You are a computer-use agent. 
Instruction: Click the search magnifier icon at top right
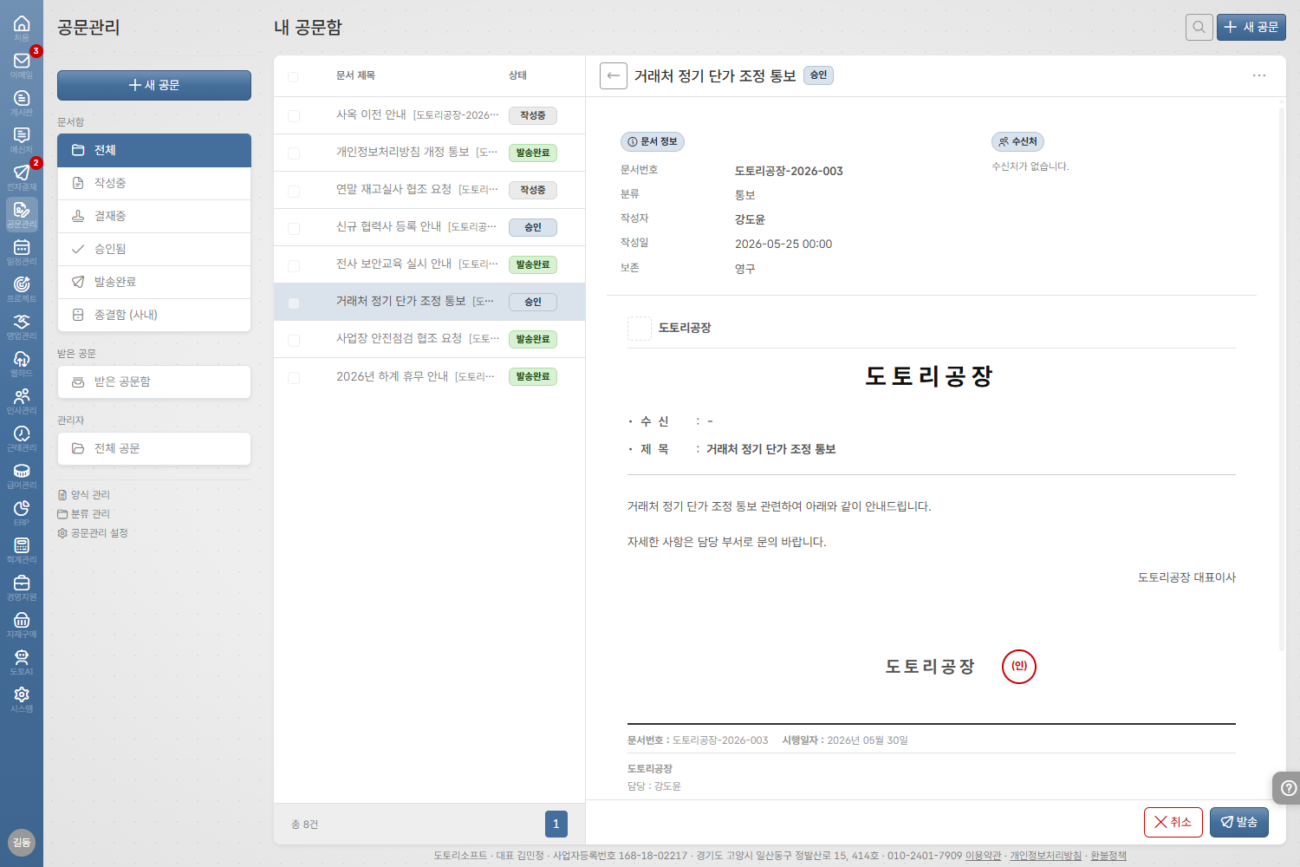[1199, 27]
